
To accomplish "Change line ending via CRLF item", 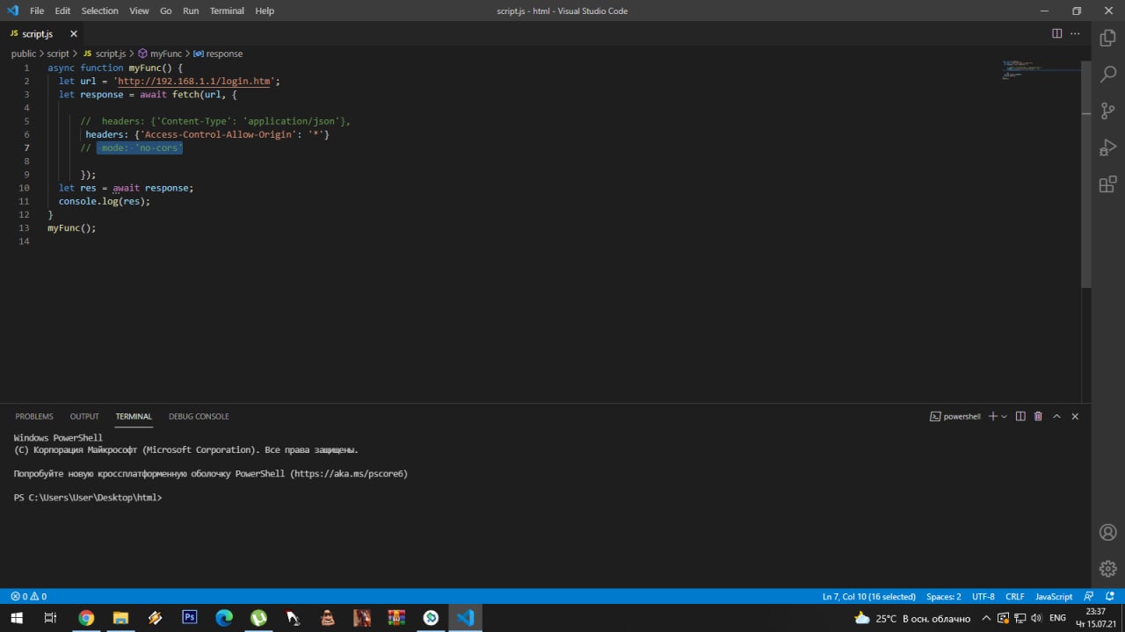I will (x=1015, y=596).
